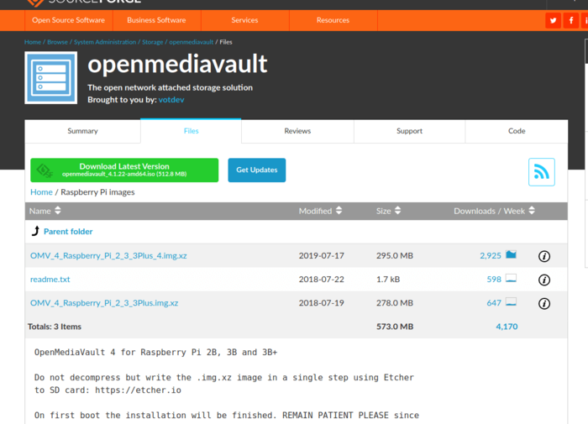Switch to the Reviews tab
Viewport: 588px width, 424px height.
[297, 131]
